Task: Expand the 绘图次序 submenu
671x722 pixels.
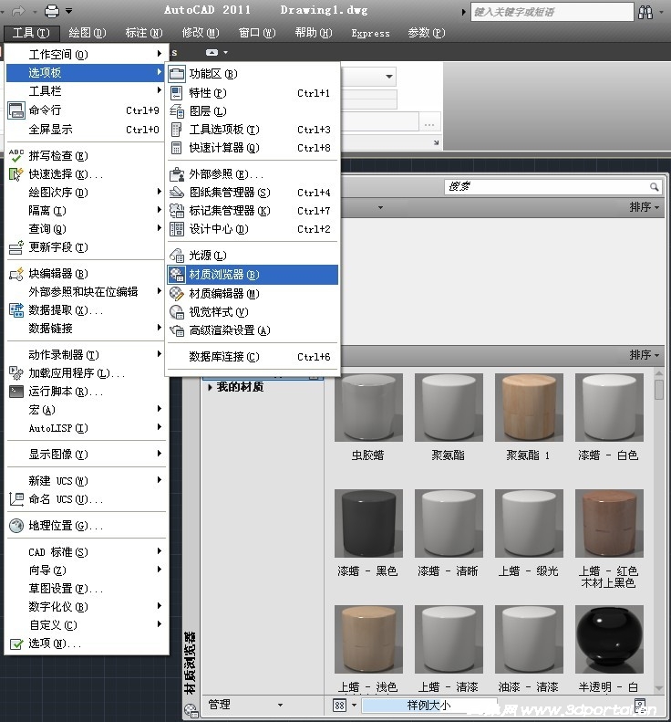Action: (x=160, y=192)
